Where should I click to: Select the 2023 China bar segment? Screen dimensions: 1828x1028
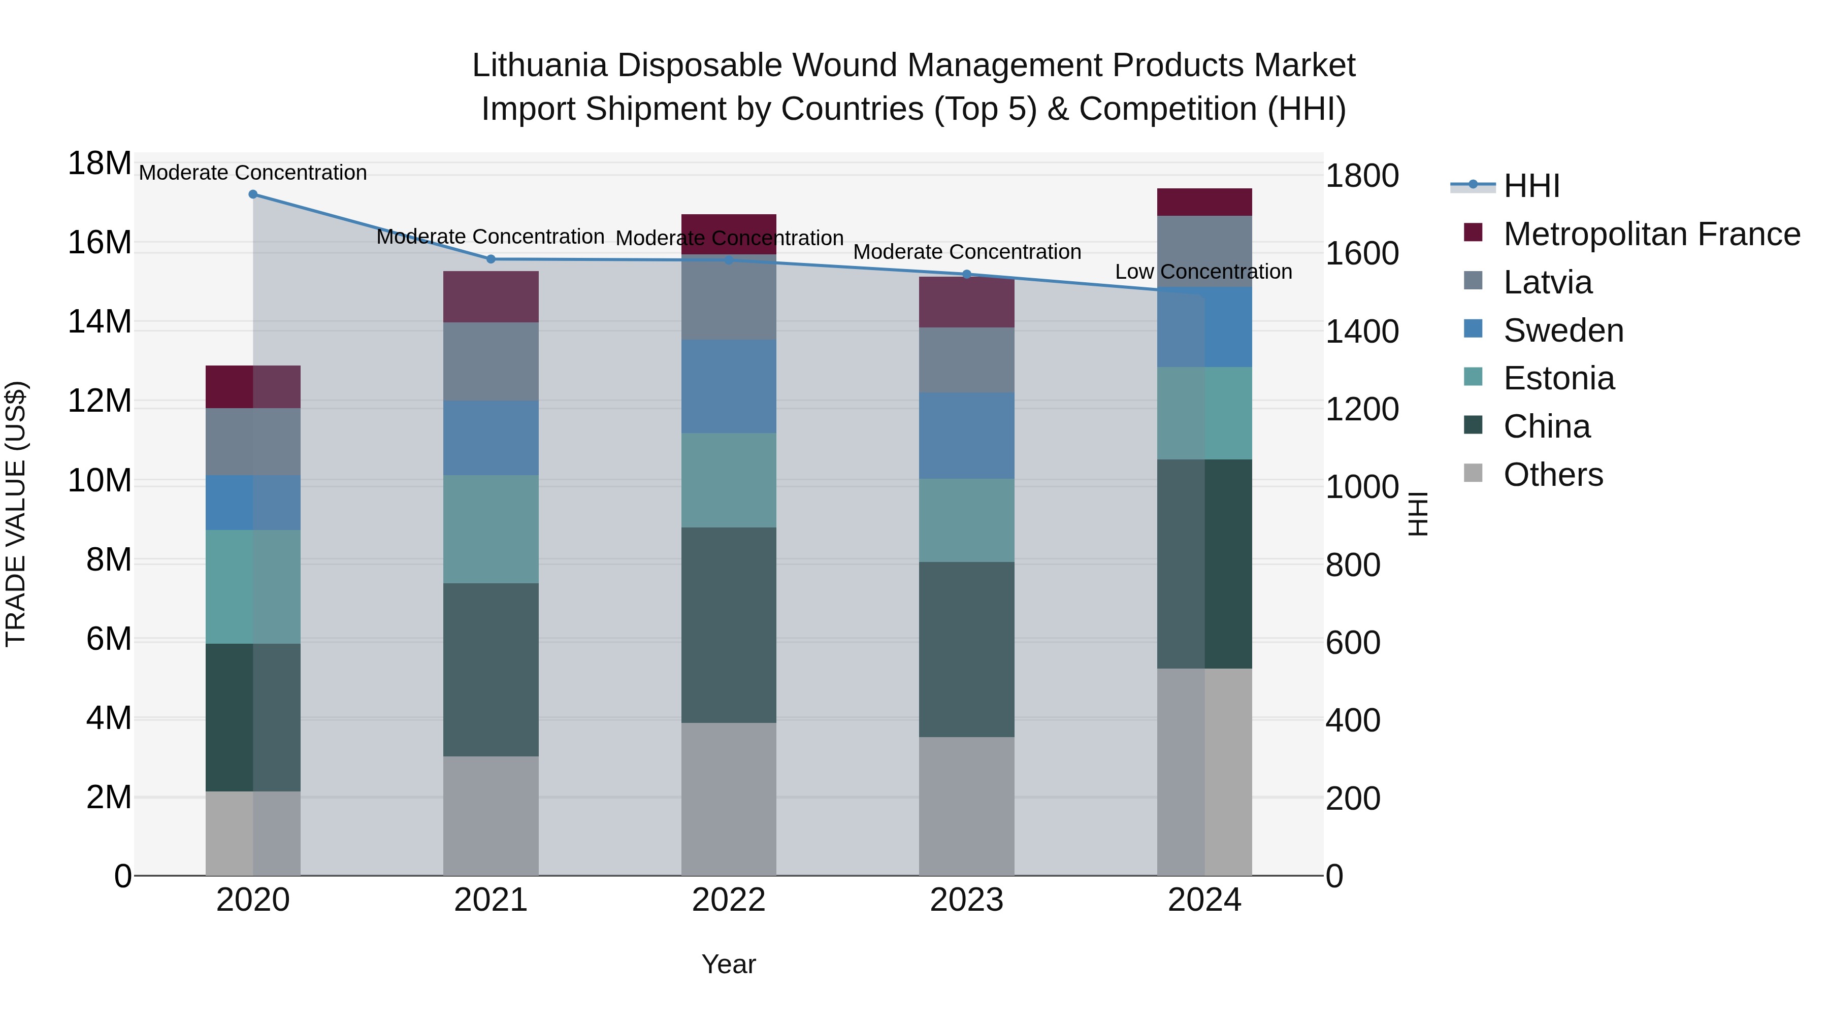[966, 650]
